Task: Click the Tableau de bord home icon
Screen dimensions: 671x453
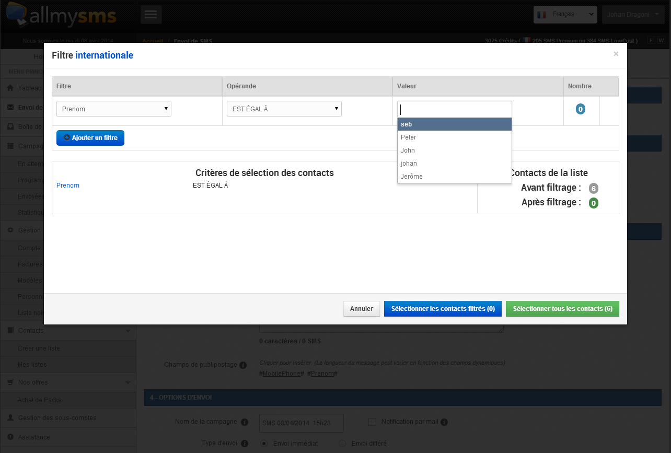Action: point(10,88)
